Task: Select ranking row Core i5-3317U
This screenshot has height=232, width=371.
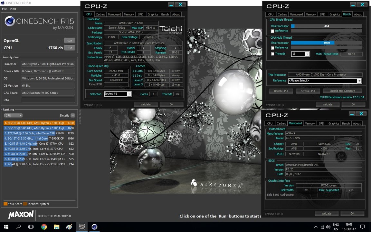Action: 39,164
